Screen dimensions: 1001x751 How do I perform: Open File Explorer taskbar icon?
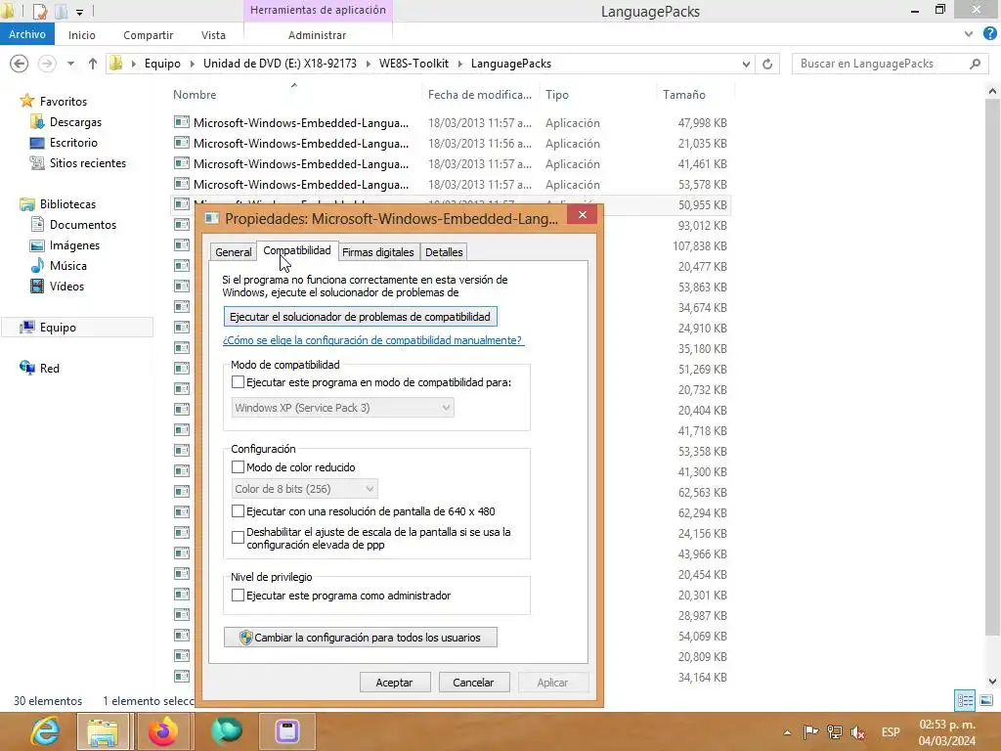click(103, 731)
